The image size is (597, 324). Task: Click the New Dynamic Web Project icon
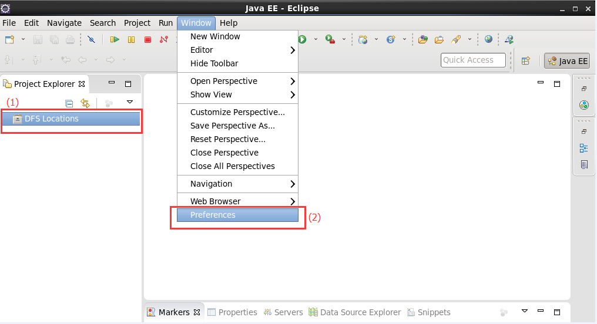(x=363, y=39)
